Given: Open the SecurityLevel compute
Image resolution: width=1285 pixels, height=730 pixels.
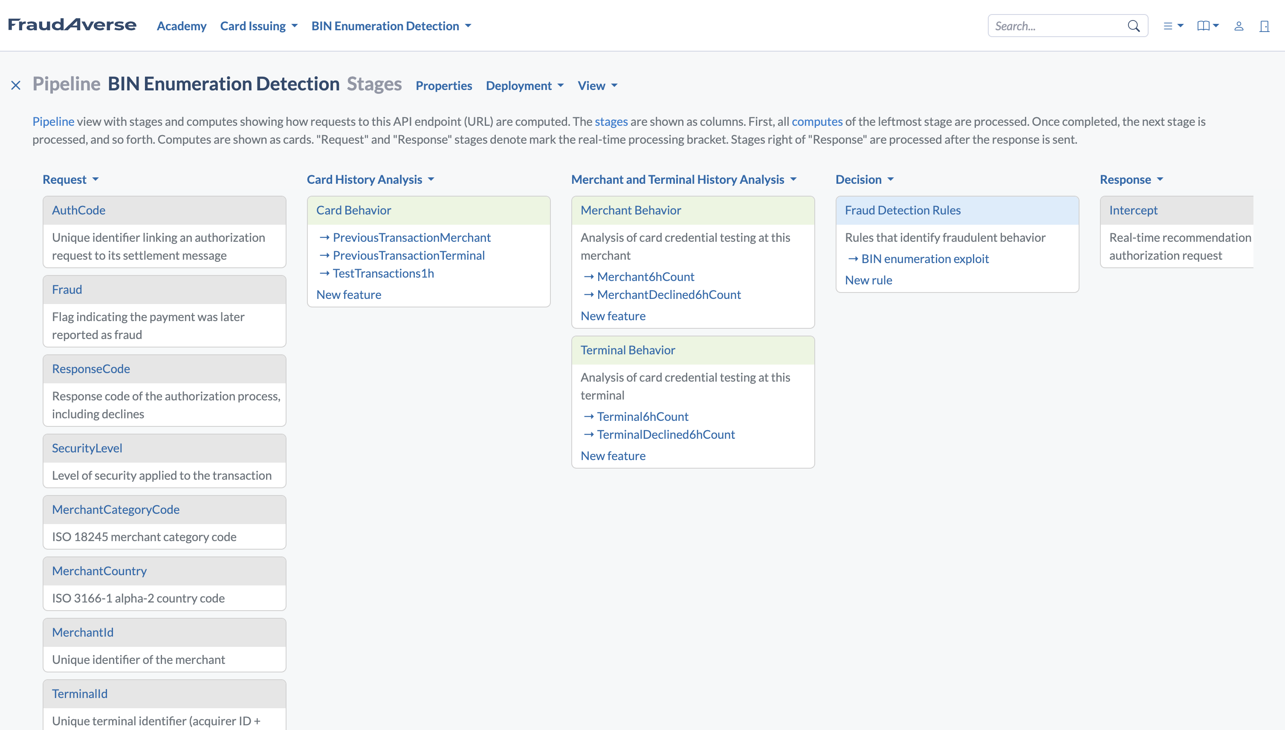Looking at the screenshot, I should (87, 448).
